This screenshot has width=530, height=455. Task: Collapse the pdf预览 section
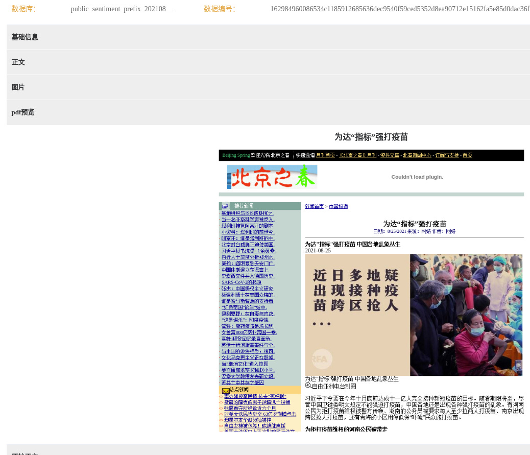[268, 112]
